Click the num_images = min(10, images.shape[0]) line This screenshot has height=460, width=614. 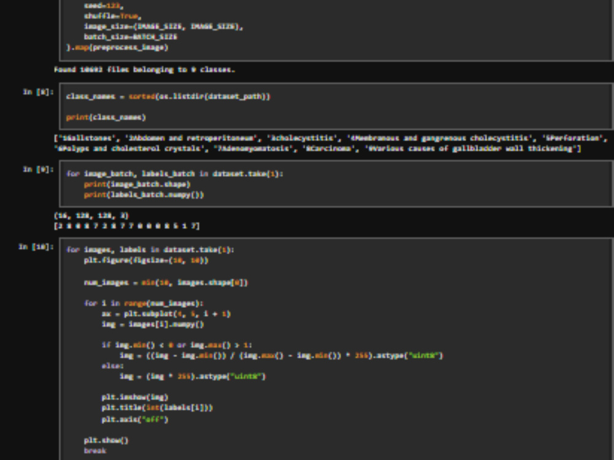(166, 282)
